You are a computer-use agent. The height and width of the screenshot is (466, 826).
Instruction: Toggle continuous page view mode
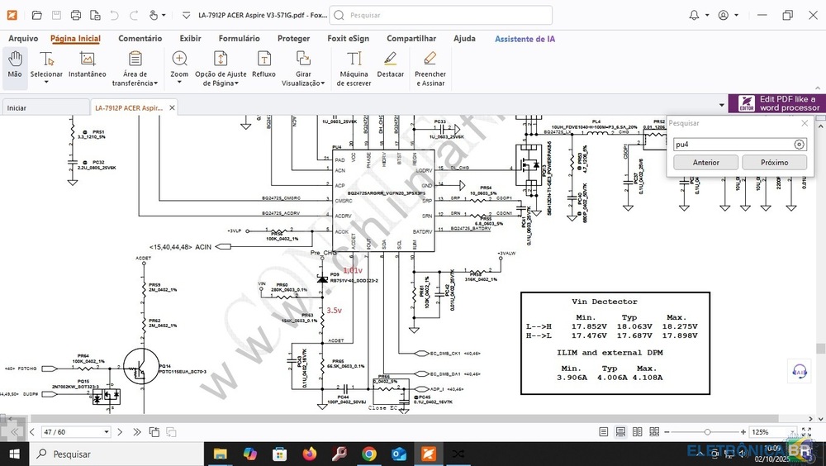[619, 432]
